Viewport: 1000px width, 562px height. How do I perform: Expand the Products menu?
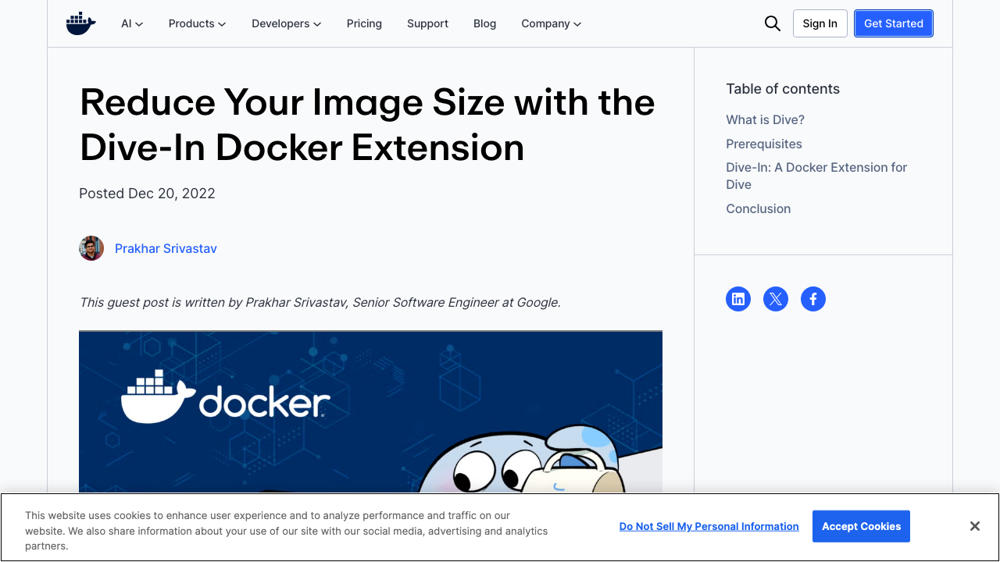[x=197, y=23]
